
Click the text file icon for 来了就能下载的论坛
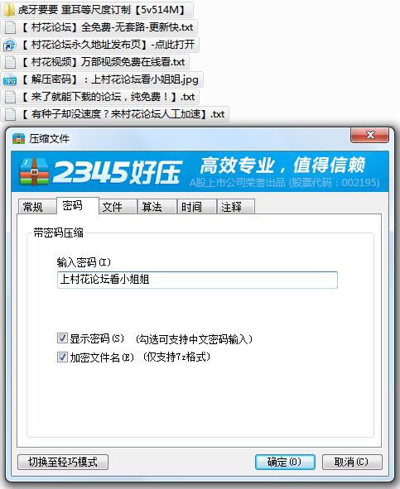[10, 97]
